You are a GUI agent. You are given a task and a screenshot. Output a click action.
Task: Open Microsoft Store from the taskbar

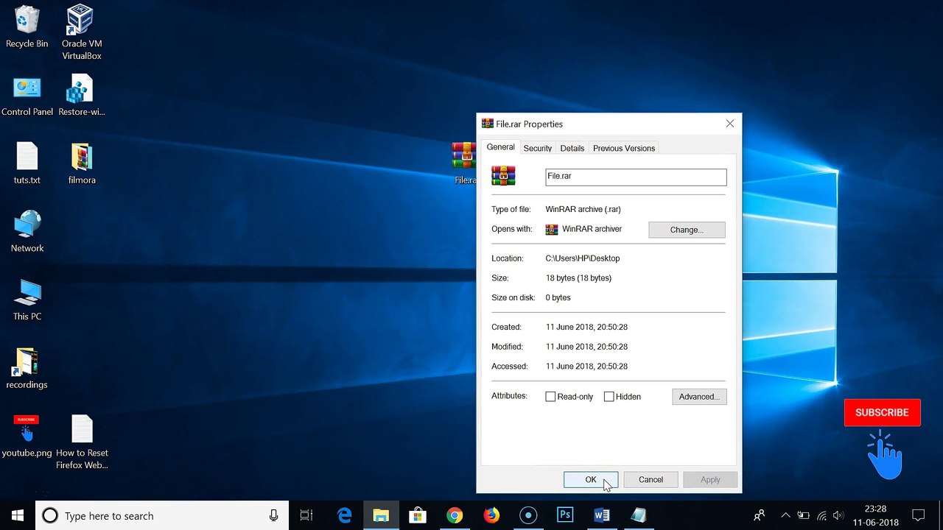(x=418, y=515)
